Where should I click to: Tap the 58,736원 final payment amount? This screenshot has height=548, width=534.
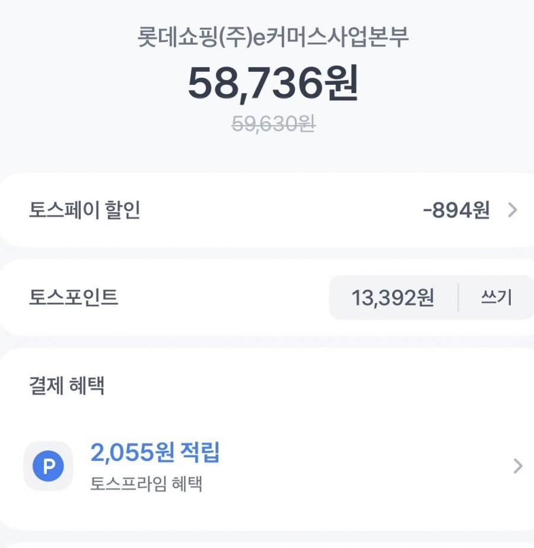pyautogui.click(x=272, y=84)
